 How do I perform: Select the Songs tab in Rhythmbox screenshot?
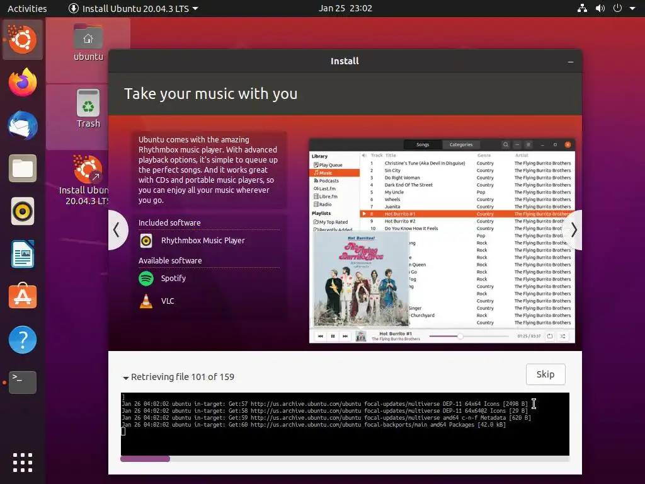[x=423, y=144]
